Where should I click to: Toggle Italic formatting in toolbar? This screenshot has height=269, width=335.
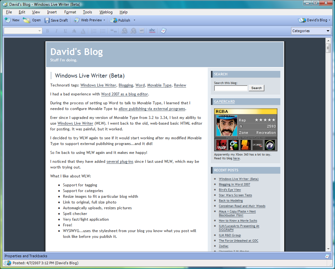click(x=56, y=31)
